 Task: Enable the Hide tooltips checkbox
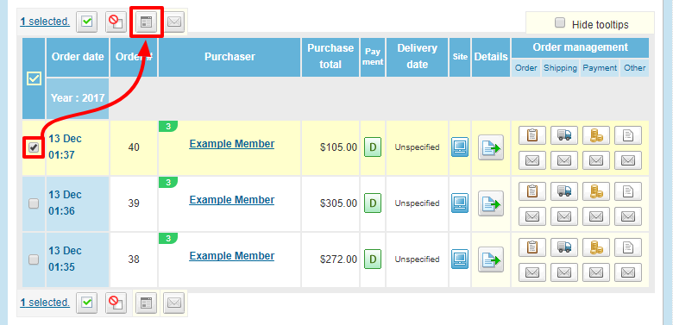pyautogui.click(x=560, y=22)
